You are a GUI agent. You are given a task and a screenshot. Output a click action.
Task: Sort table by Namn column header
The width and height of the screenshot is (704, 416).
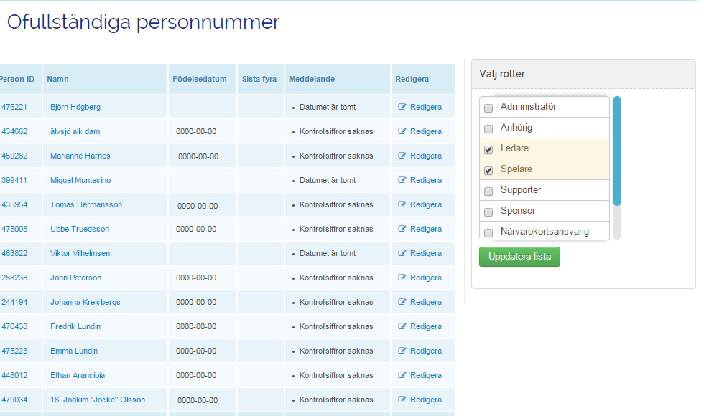click(x=58, y=80)
